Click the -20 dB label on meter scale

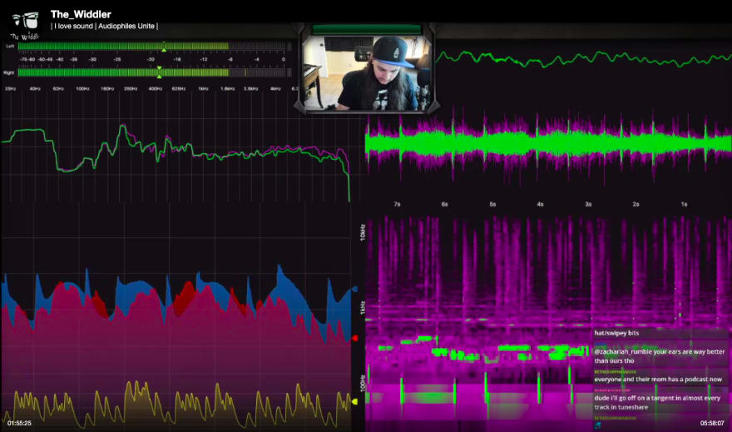(151, 60)
